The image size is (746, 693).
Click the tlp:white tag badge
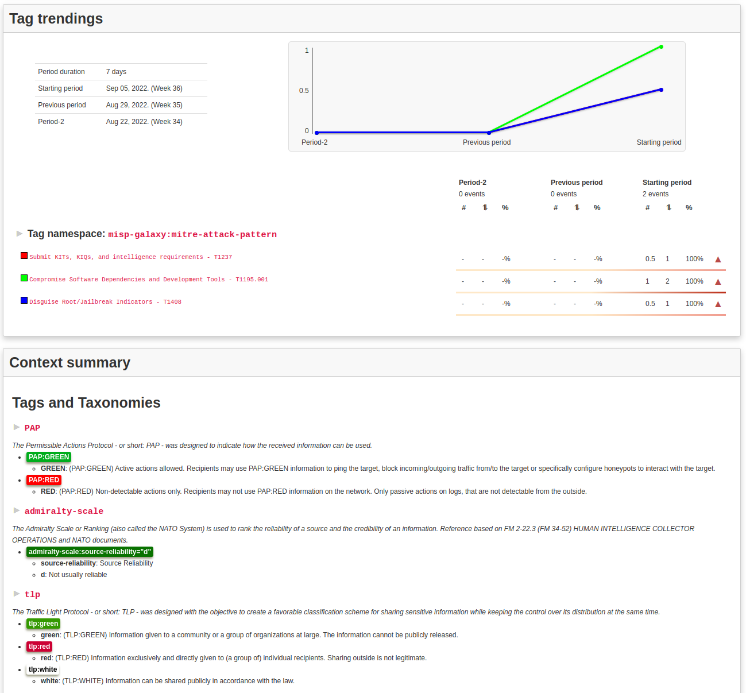(43, 669)
